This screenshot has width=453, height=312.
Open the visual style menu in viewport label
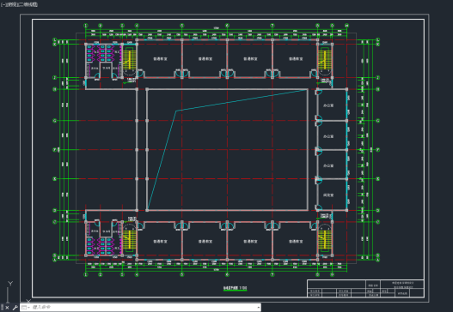(x=27, y=4)
